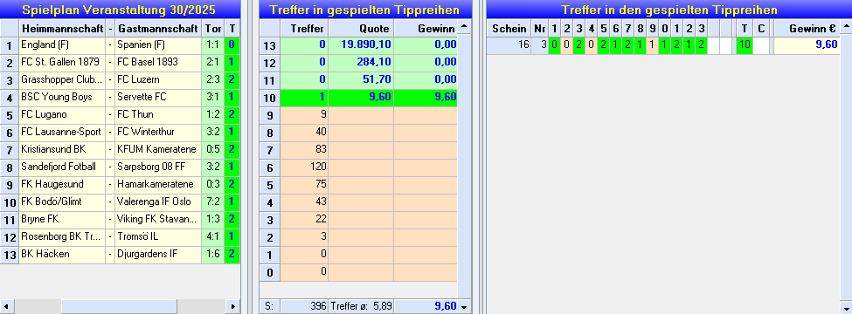
Task: Select the FC Lausanne-Sport cell
Action: (x=62, y=132)
